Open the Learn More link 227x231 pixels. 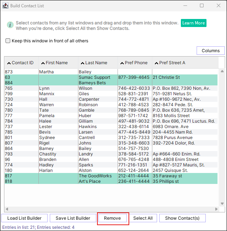[193, 23]
